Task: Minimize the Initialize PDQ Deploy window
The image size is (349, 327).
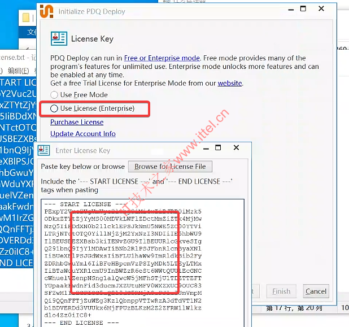Action: [291, 10]
